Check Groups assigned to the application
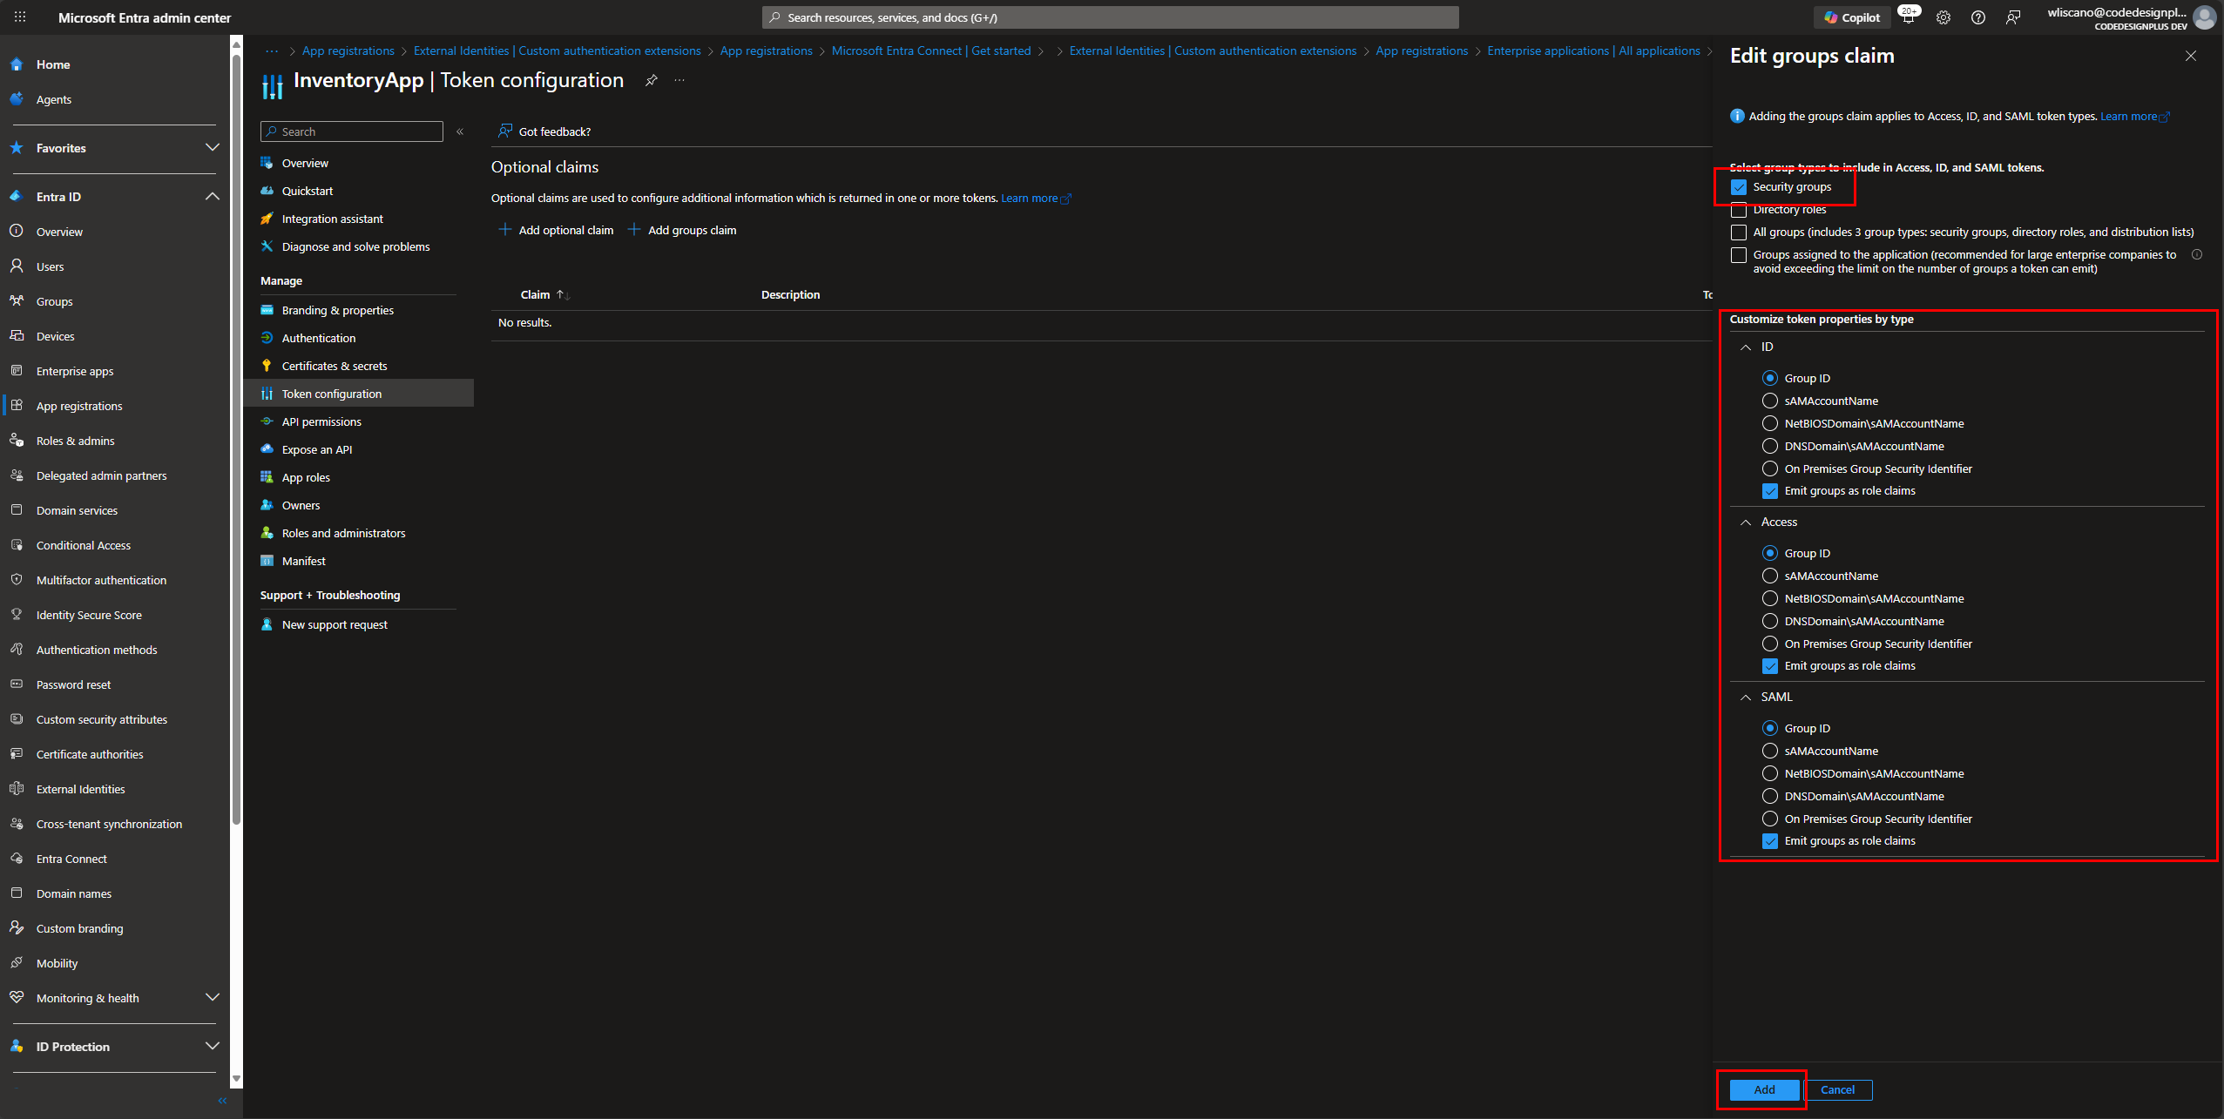The height and width of the screenshot is (1119, 2224). 1739,255
